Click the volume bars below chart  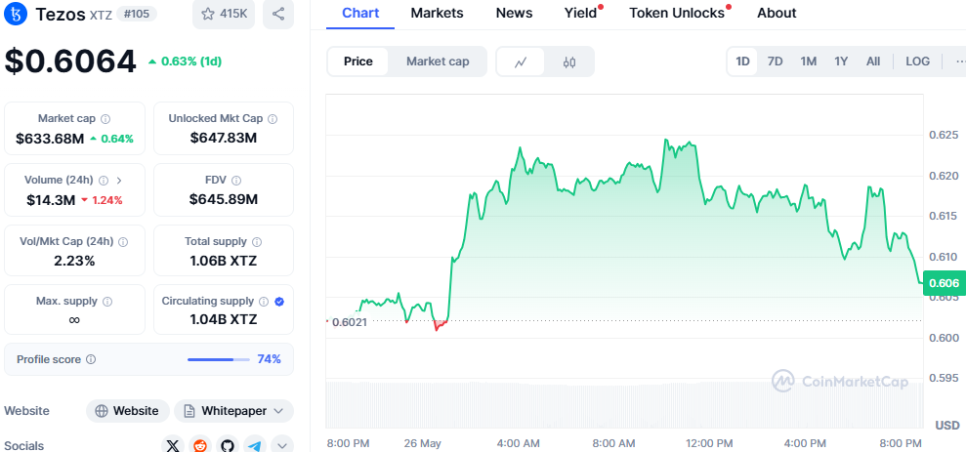[624, 404]
